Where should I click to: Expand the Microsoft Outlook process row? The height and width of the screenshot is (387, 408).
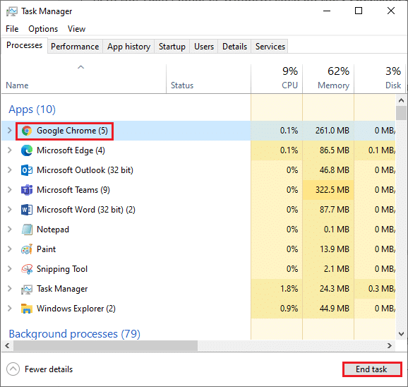pos(10,170)
